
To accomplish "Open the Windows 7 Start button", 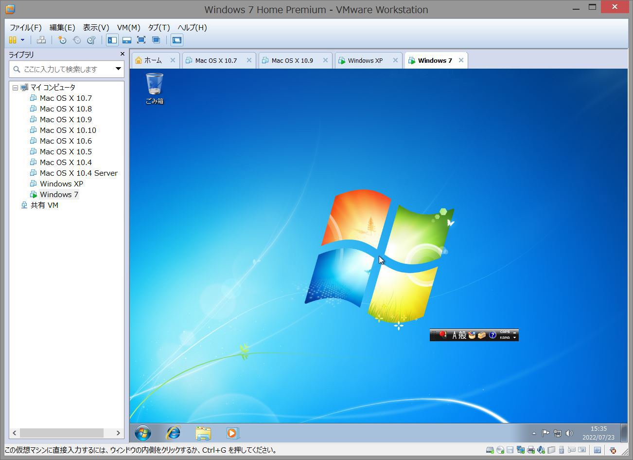I will pyautogui.click(x=143, y=432).
